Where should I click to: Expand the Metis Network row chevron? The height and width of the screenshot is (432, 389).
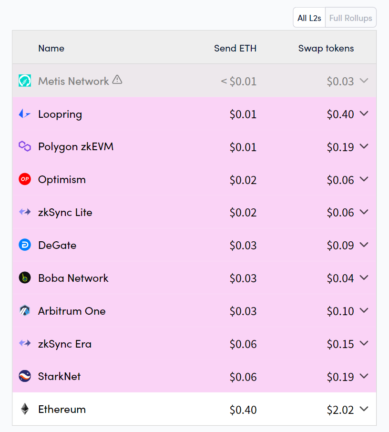click(364, 81)
